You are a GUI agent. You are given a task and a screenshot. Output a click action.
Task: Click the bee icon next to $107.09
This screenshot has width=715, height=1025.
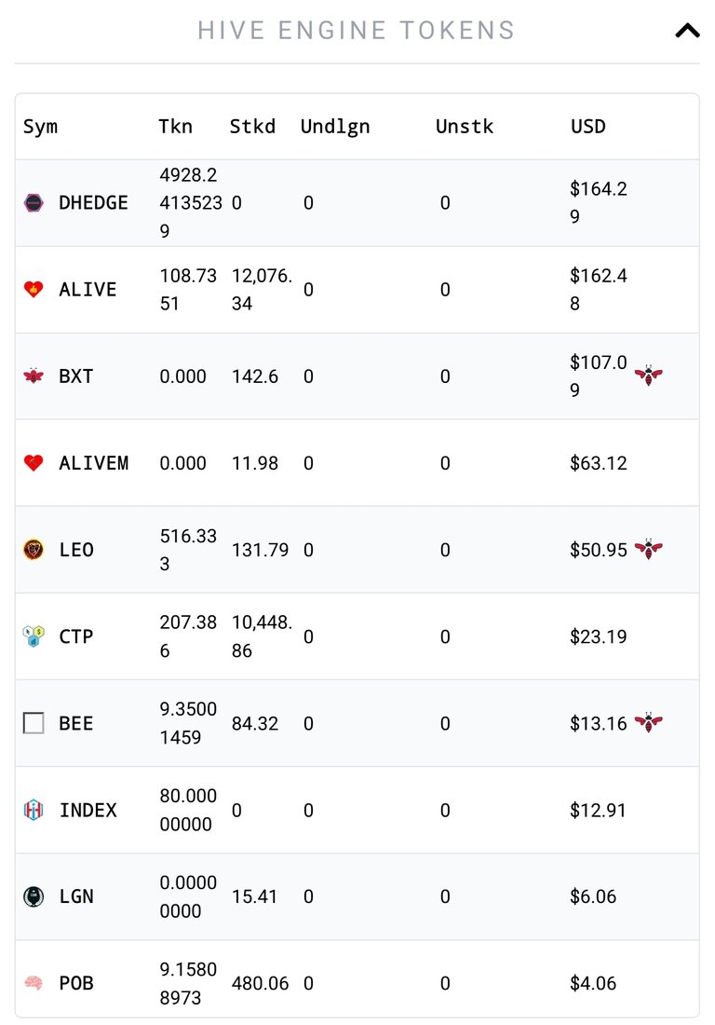pos(648,376)
